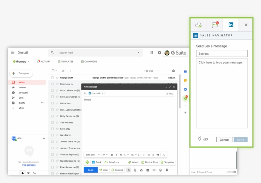The height and width of the screenshot is (183, 261).
Task: Toggle underline formatting
Action: coord(121,155)
